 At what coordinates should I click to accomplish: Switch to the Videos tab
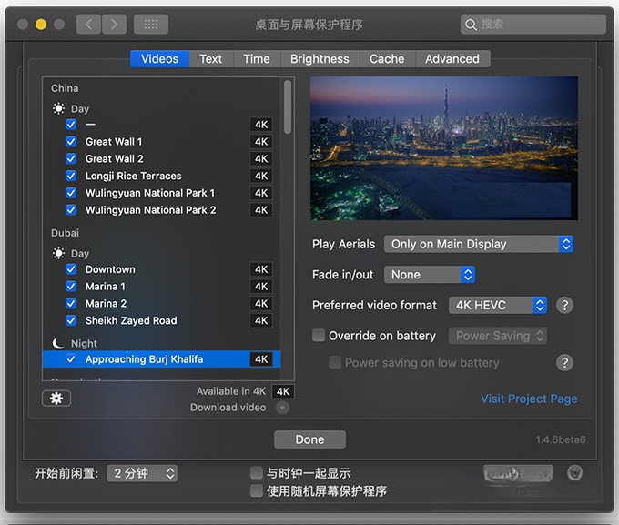(x=160, y=59)
